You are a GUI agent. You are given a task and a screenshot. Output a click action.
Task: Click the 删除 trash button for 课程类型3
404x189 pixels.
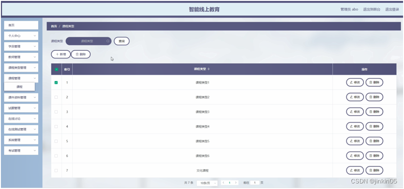pos(374,112)
